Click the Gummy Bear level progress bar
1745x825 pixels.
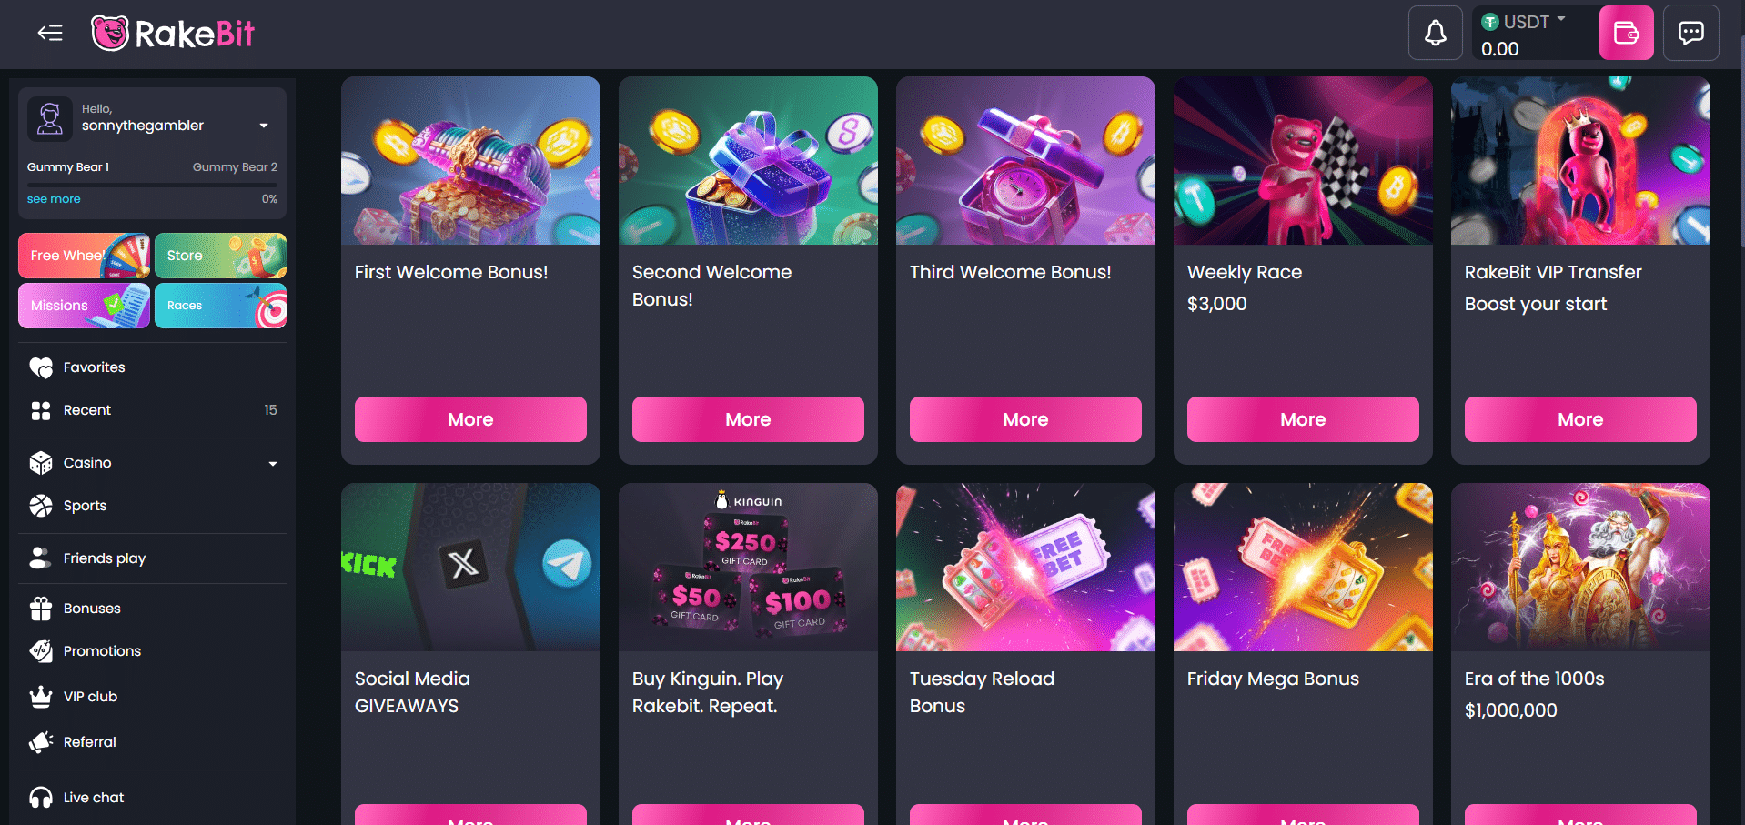coord(152,185)
